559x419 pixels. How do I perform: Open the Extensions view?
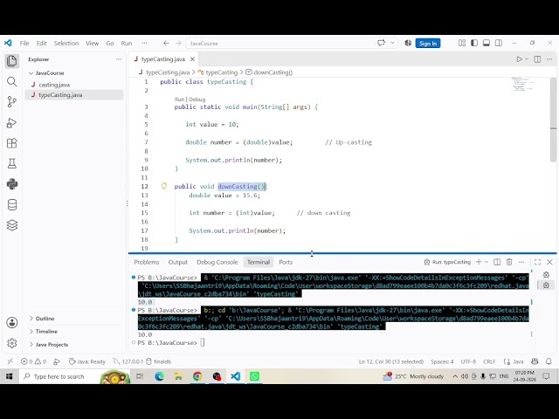pos(11,143)
